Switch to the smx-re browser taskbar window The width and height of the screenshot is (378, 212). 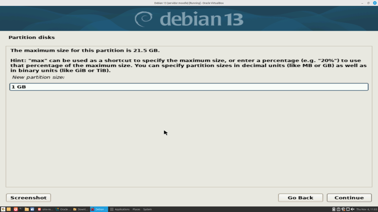[x=45, y=209]
